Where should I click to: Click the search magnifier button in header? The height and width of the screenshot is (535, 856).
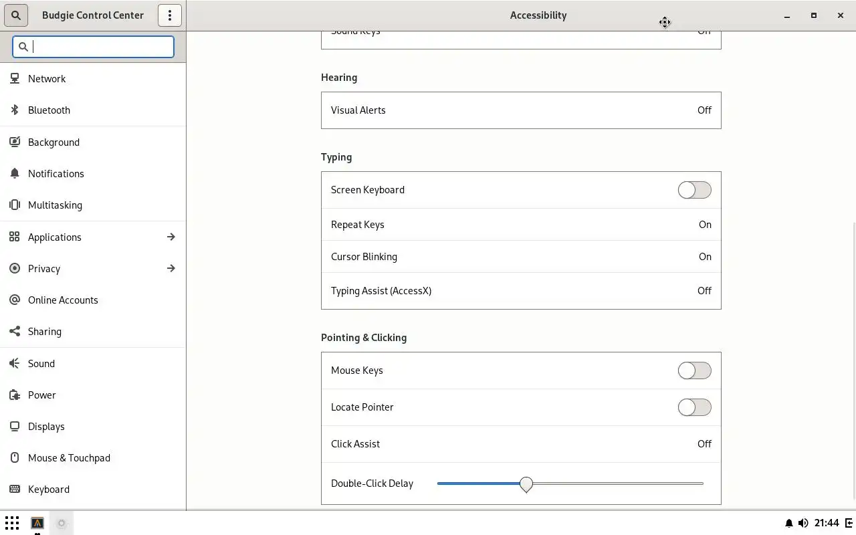[x=16, y=15]
